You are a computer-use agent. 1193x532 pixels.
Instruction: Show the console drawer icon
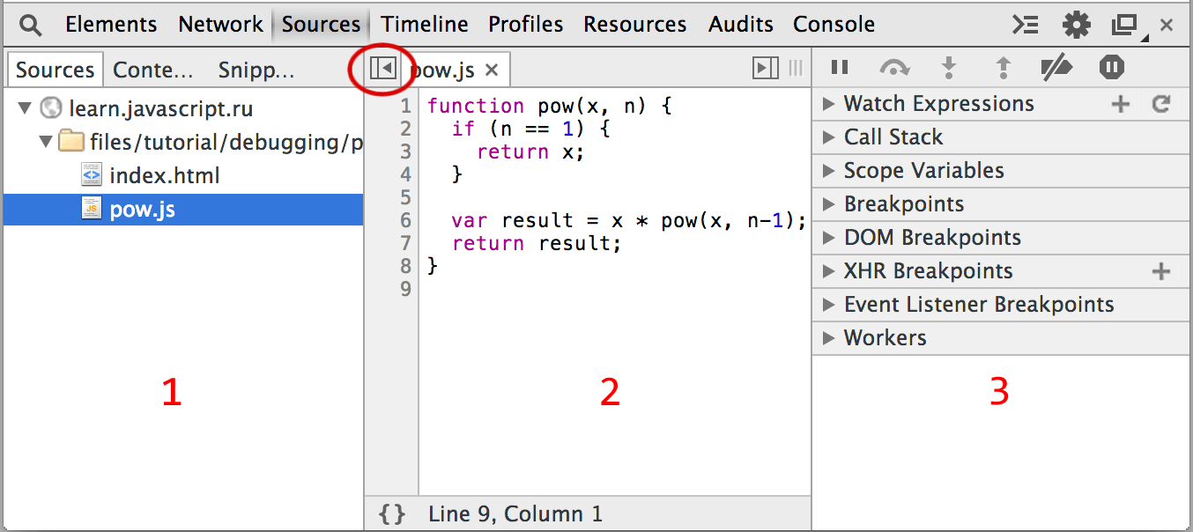(x=1025, y=25)
